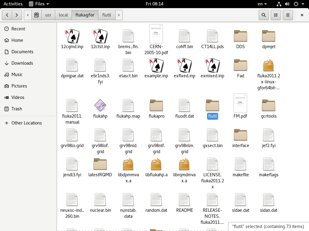This screenshot has height=231, width=309.
Task: Click the gxsect.bin file name
Action: tap(213, 146)
